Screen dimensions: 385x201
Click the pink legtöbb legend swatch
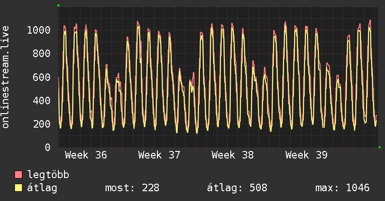[18, 174]
